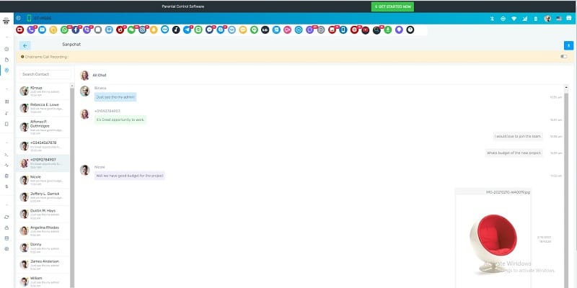Open the blue Instagram camera icon
Image resolution: width=577 pixels, height=288 pixels.
click(142, 30)
